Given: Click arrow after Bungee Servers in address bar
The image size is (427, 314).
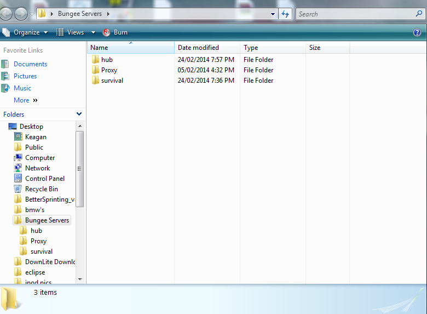Looking at the screenshot, I should pos(108,14).
